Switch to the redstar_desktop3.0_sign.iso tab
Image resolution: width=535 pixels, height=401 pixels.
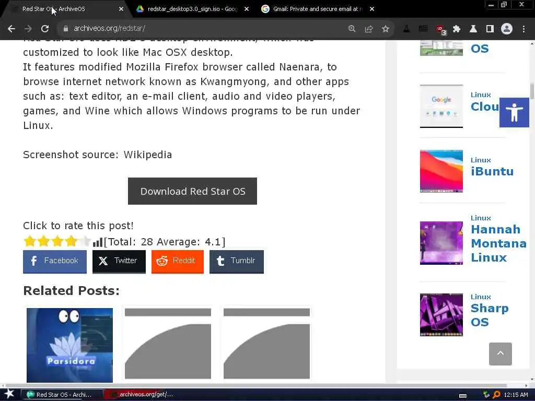(192, 9)
